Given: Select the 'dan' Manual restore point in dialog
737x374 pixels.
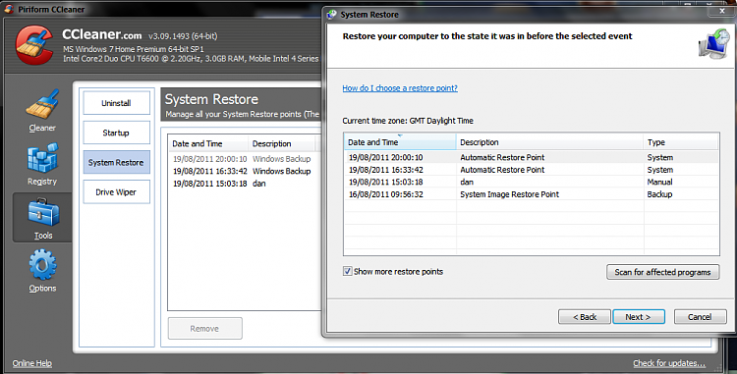Looking at the screenshot, I should (x=531, y=182).
